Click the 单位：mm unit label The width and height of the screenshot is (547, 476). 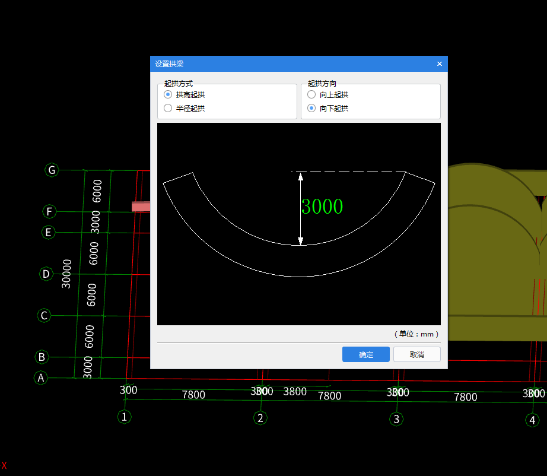click(416, 334)
